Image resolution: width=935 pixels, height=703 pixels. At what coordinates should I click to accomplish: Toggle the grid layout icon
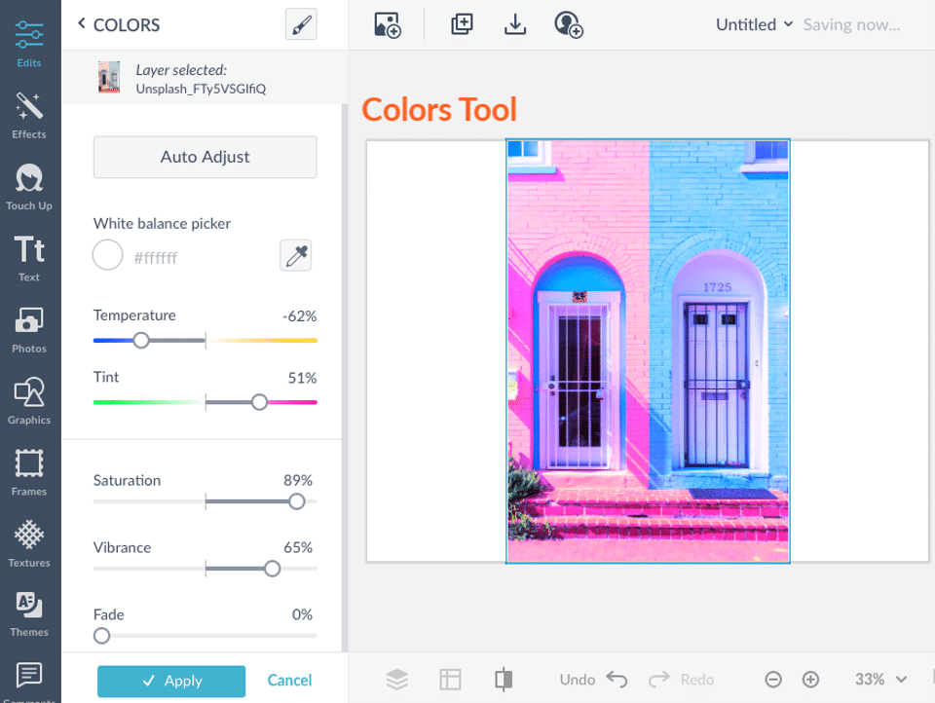pyautogui.click(x=450, y=680)
